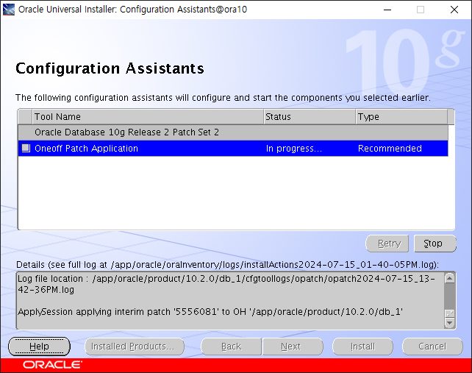The height and width of the screenshot is (373, 472).
Task: Click the Next button
Action: coord(293,347)
